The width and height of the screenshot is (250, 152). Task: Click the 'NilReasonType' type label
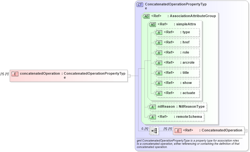[191, 107]
